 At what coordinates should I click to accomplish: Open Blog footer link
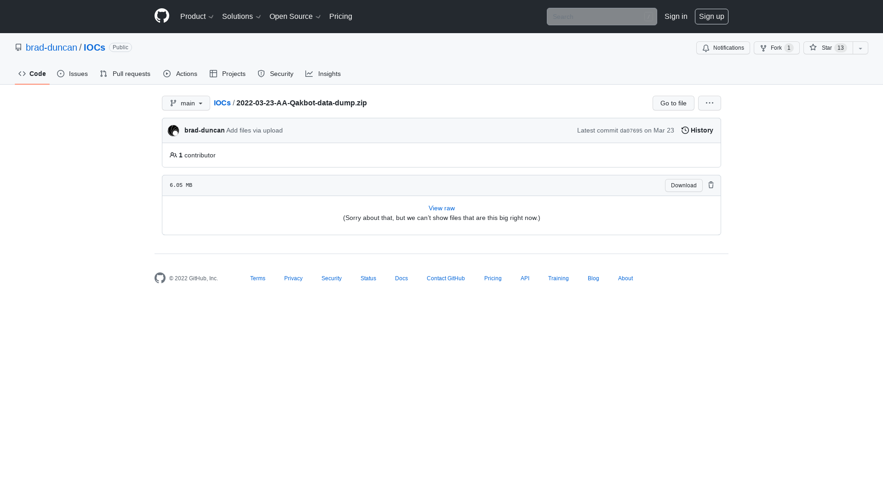pos(593,278)
